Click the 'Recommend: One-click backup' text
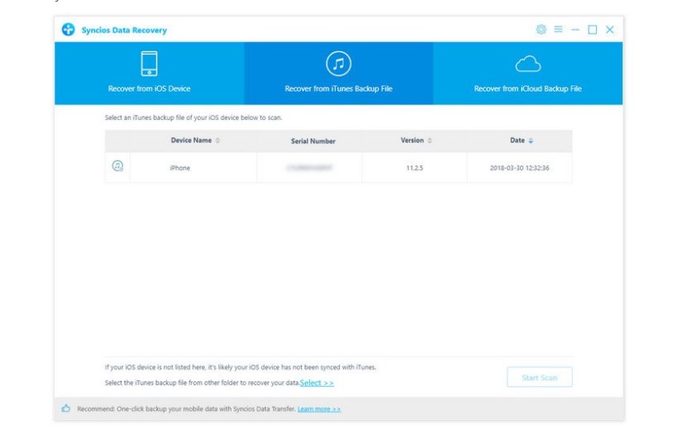The width and height of the screenshot is (673, 434). click(x=186, y=408)
